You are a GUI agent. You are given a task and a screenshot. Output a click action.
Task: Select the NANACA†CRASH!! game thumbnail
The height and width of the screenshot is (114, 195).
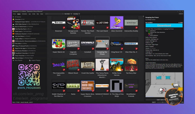[102, 86]
